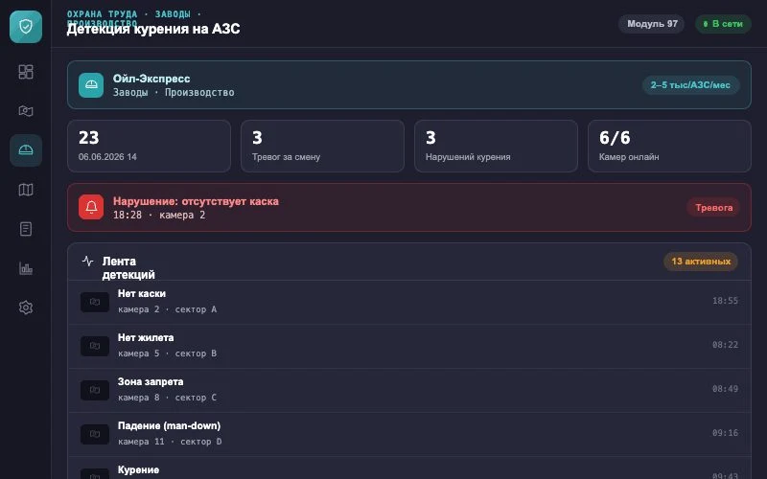Select the active hard hat sidebar icon

click(x=26, y=150)
